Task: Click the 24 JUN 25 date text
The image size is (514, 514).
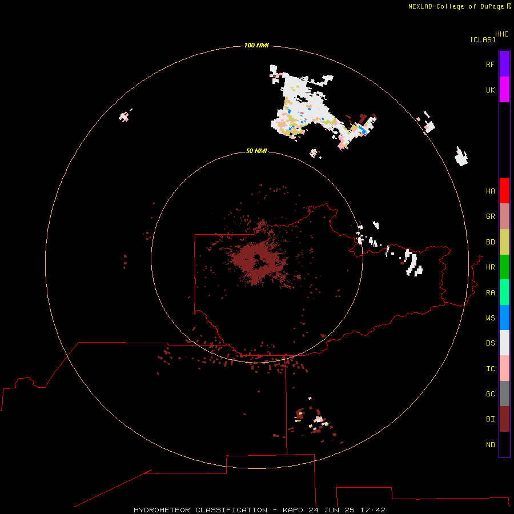Action: (331, 510)
